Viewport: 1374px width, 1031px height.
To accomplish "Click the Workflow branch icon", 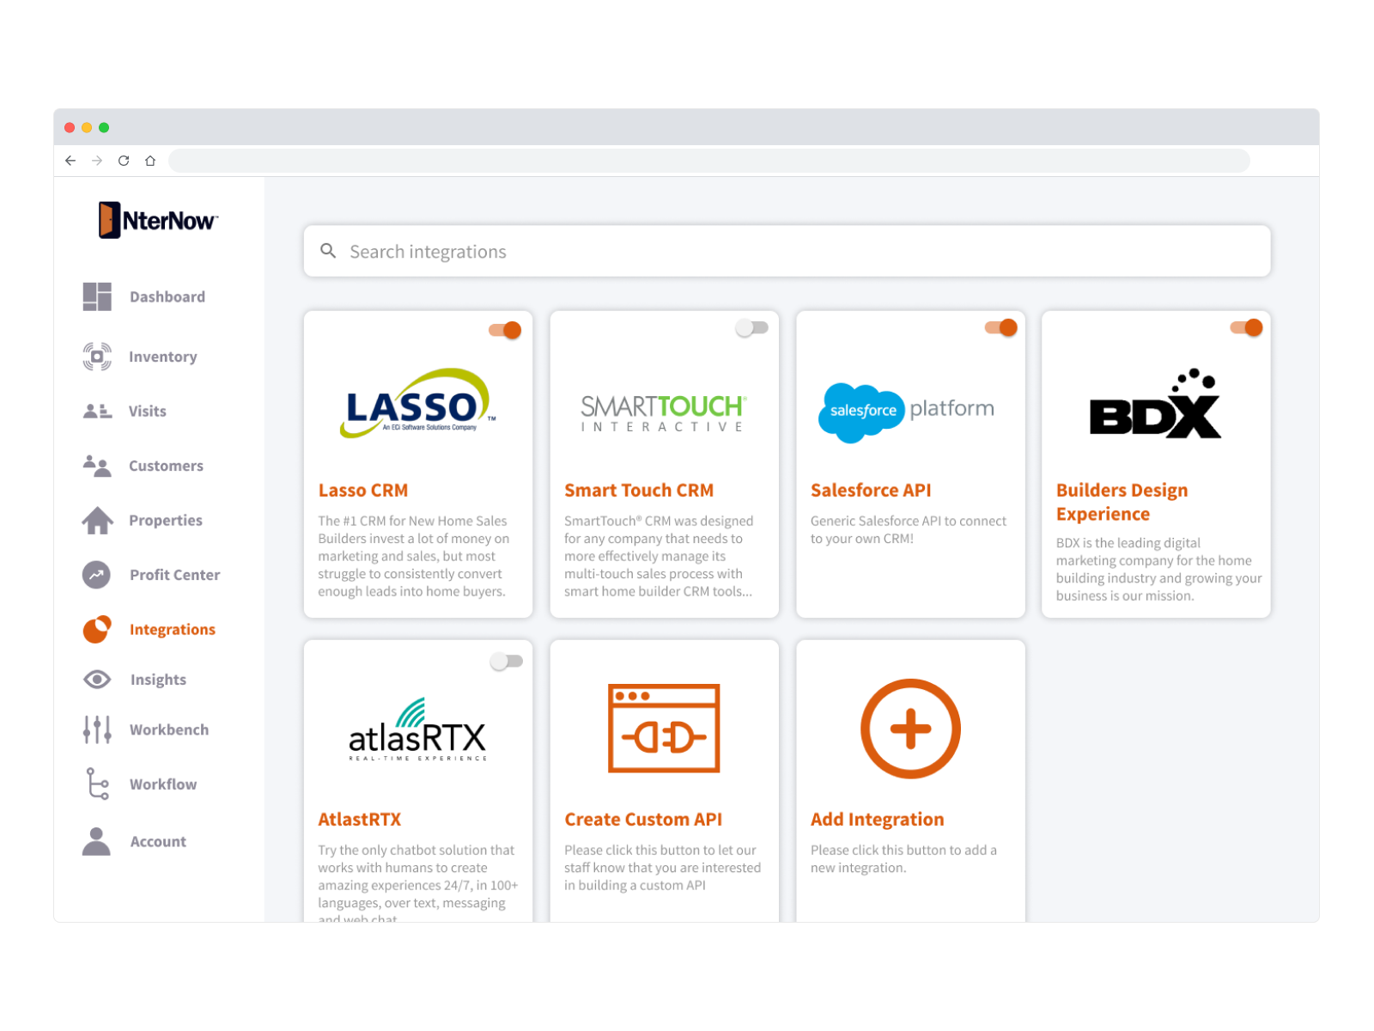I will pos(98,784).
